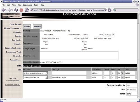Open the Eventos sidebar link
This screenshot has width=140, height=102.
click(x=18, y=36)
